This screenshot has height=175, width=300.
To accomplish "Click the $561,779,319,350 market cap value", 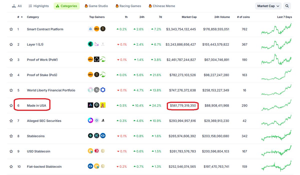I will click(183, 105).
